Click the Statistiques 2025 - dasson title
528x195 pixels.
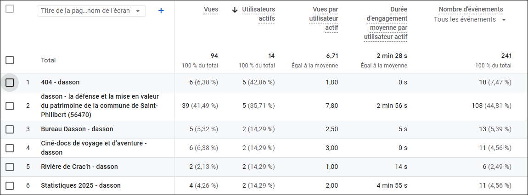tap(81, 186)
